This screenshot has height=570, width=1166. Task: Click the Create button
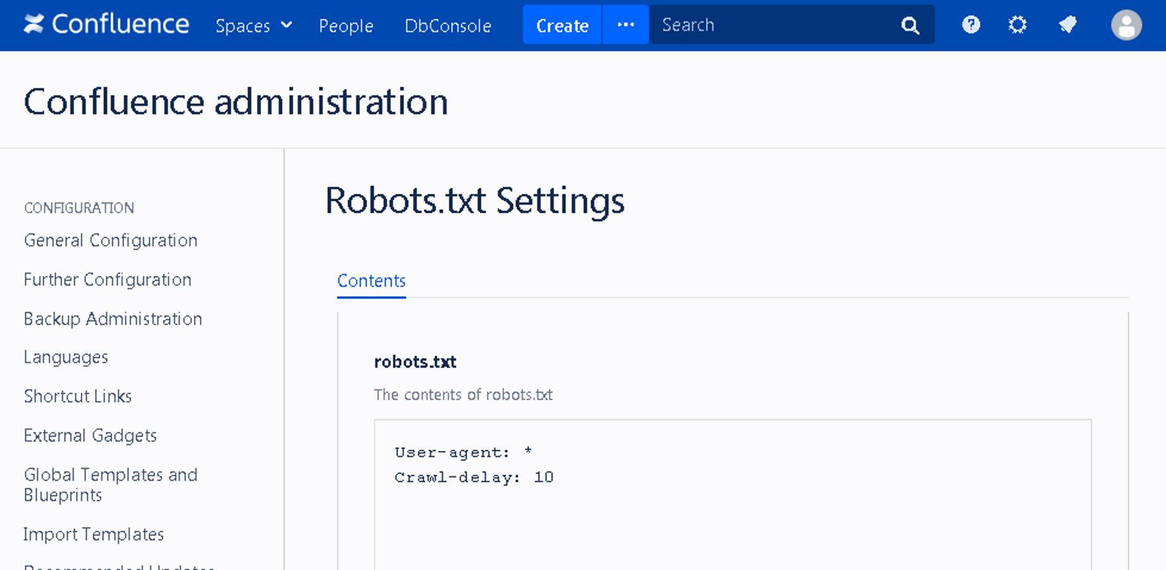tap(562, 25)
